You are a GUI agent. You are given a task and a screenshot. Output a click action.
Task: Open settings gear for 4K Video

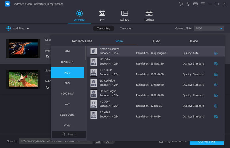click(216, 64)
